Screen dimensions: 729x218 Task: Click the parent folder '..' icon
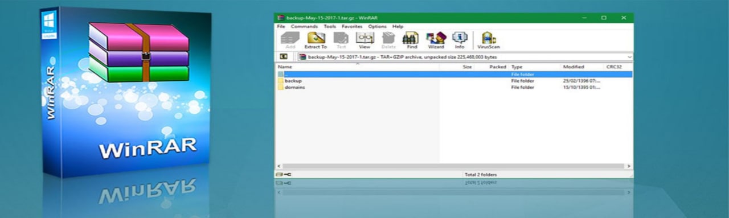280,75
